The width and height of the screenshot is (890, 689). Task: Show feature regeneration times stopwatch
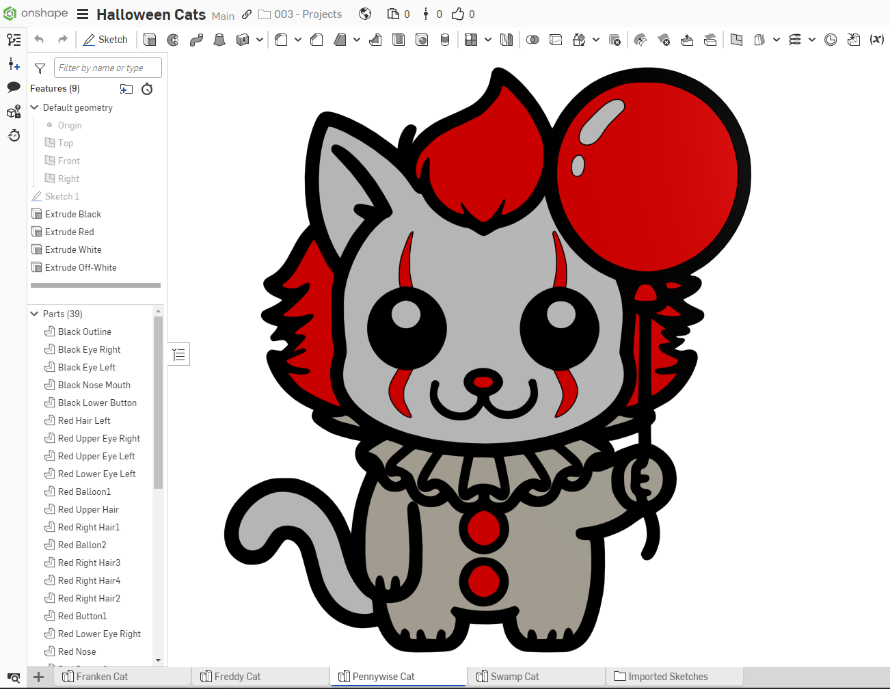pos(147,89)
